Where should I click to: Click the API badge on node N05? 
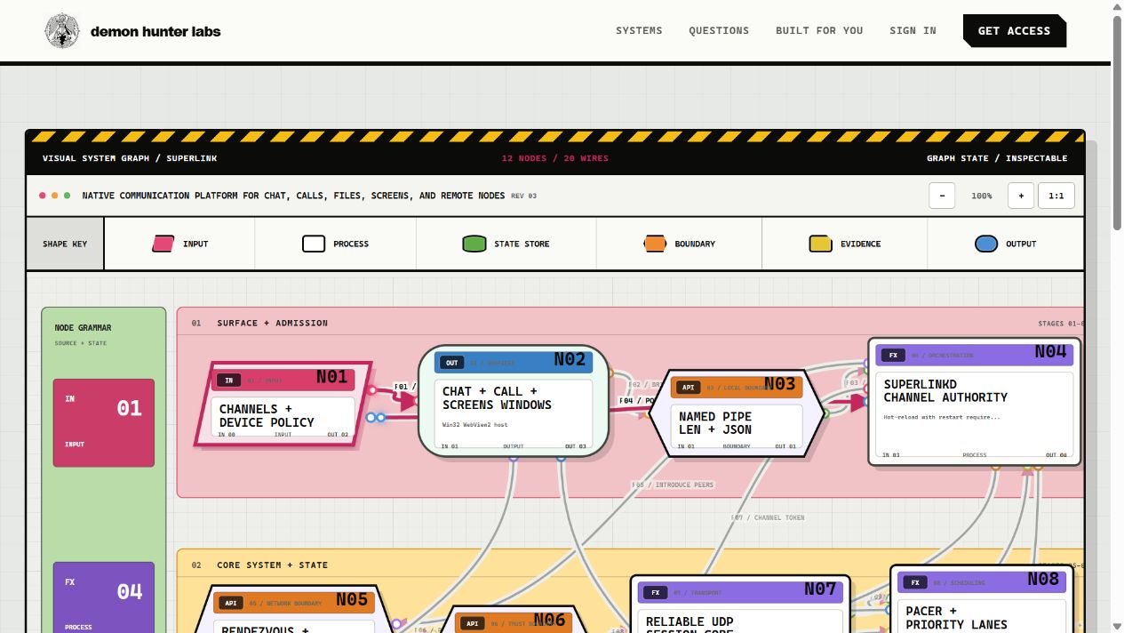[231, 603]
